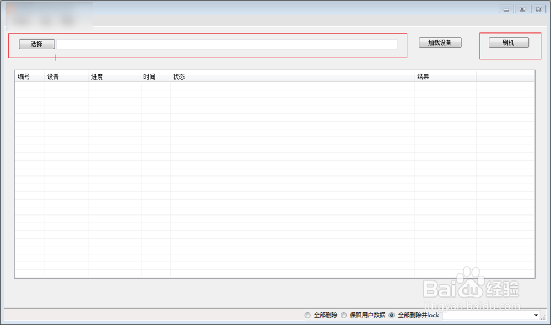551x325 pixels.
Task: Click the 进度 column header
Action: coord(97,76)
